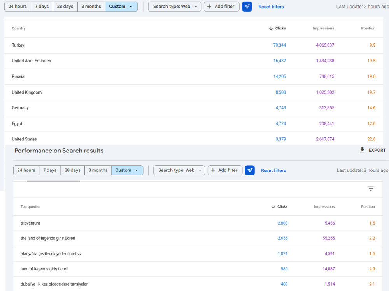Viewport: 389px width, 291px height.
Task: Click the United States country row
Action: [193, 139]
